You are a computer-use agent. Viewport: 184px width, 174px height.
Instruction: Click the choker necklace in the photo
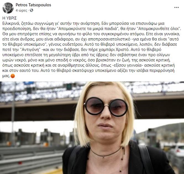(106, 153)
